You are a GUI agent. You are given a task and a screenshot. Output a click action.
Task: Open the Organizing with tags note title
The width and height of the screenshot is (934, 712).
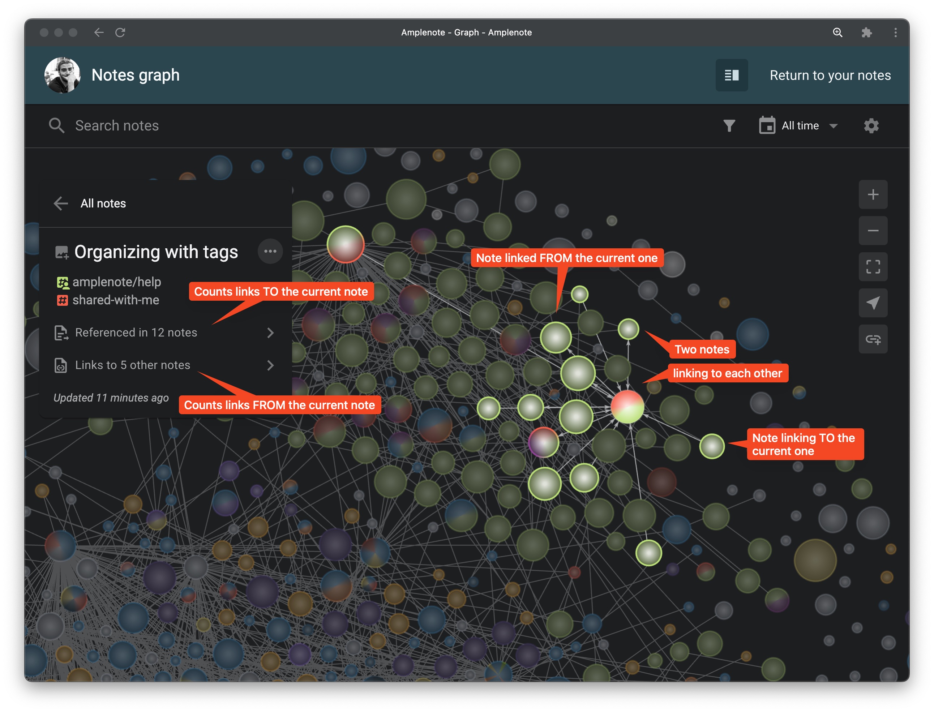click(x=156, y=252)
